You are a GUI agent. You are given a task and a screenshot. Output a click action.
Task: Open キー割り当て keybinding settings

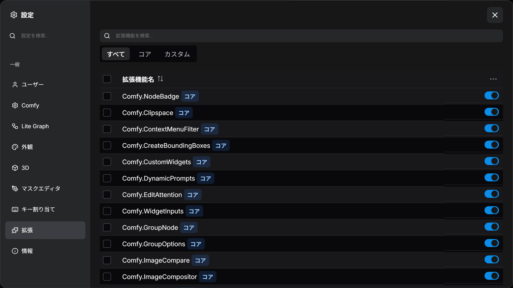click(x=45, y=209)
